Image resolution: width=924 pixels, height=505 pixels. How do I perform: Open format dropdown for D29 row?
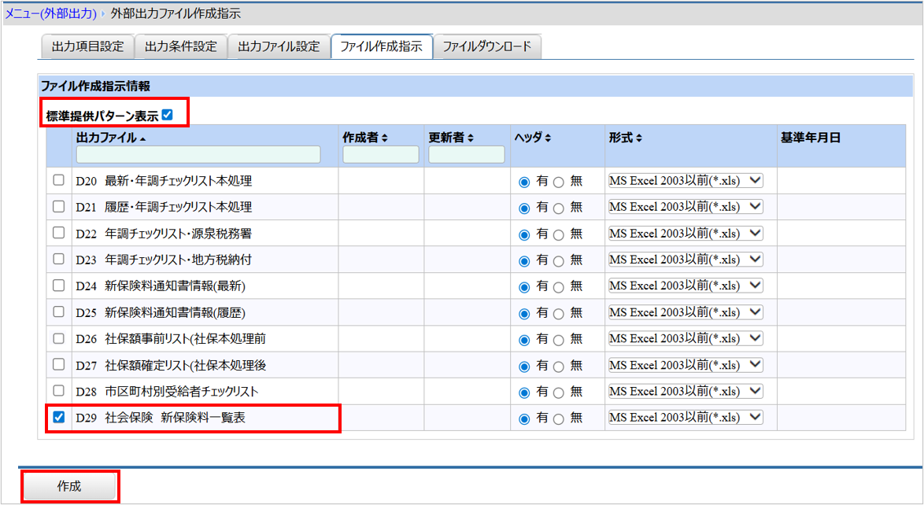686,417
